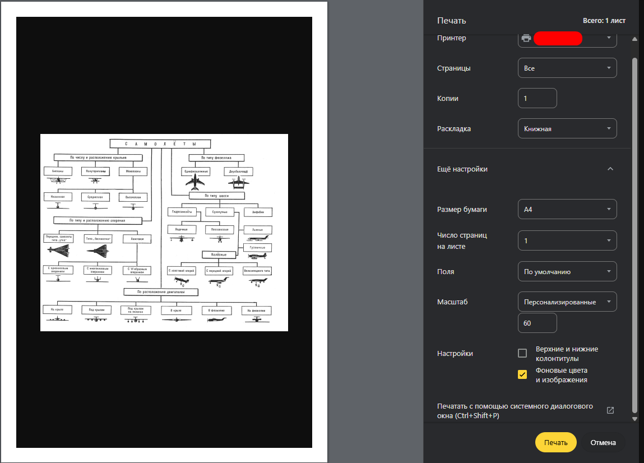Expand the Число страниц на листе dropdown
Viewport: 644px width, 463px height.
(567, 240)
